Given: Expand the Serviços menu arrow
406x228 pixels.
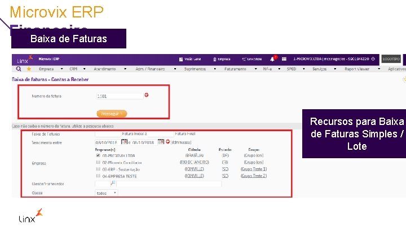Looking at the screenshot, I should (335, 69).
